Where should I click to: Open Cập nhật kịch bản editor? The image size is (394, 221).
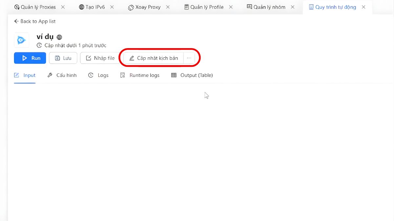tap(154, 58)
